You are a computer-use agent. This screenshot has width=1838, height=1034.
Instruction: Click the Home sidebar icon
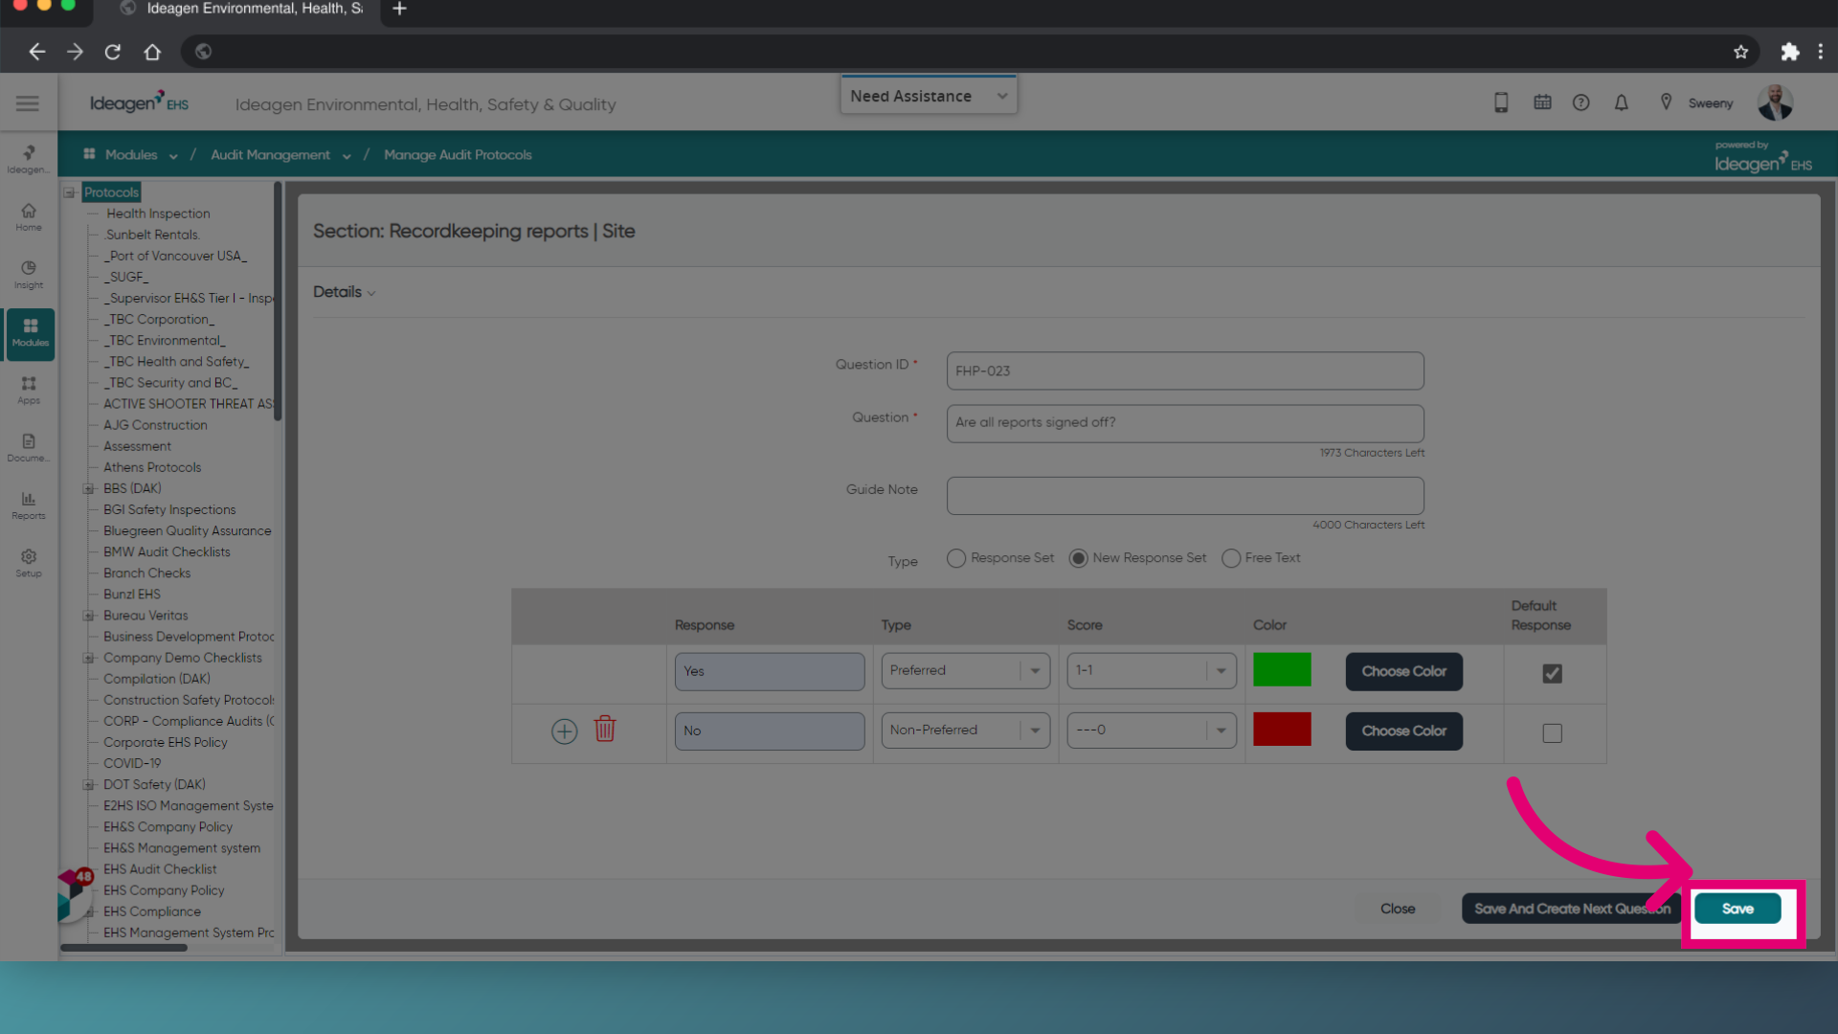29,217
